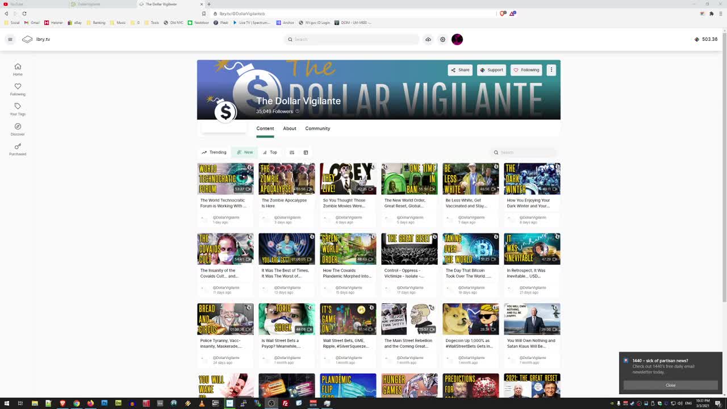The width and height of the screenshot is (727, 409).
Task: Open The Dark Winter video thumbnail
Action: coord(532,179)
